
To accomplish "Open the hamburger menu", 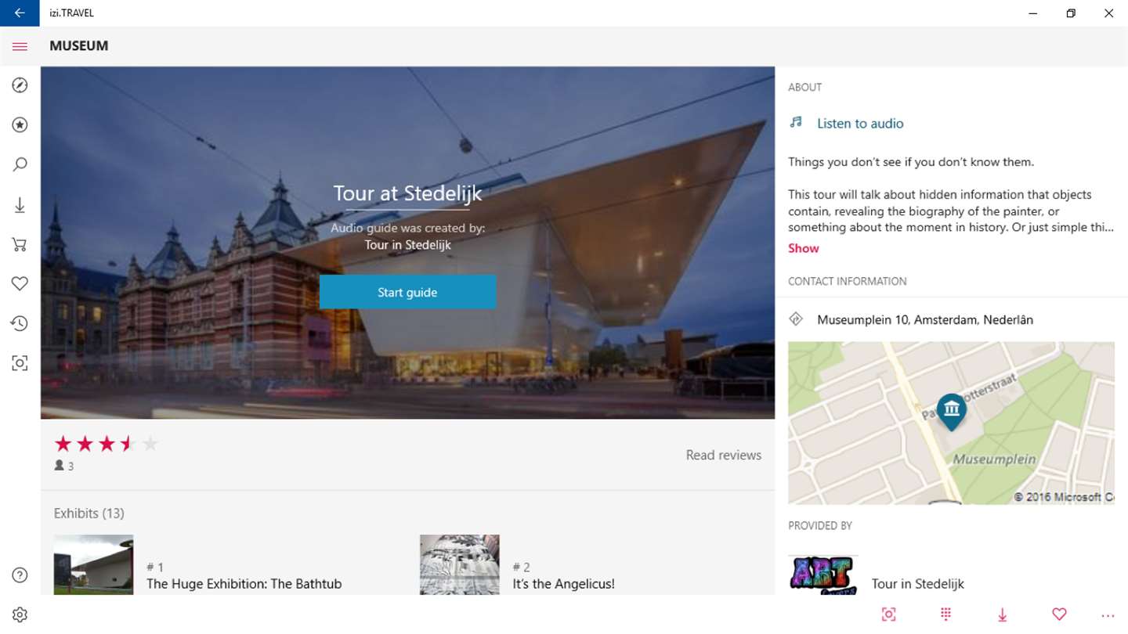I will [20, 46].
